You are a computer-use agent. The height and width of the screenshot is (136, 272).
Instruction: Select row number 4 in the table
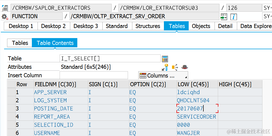coord(25,117)
